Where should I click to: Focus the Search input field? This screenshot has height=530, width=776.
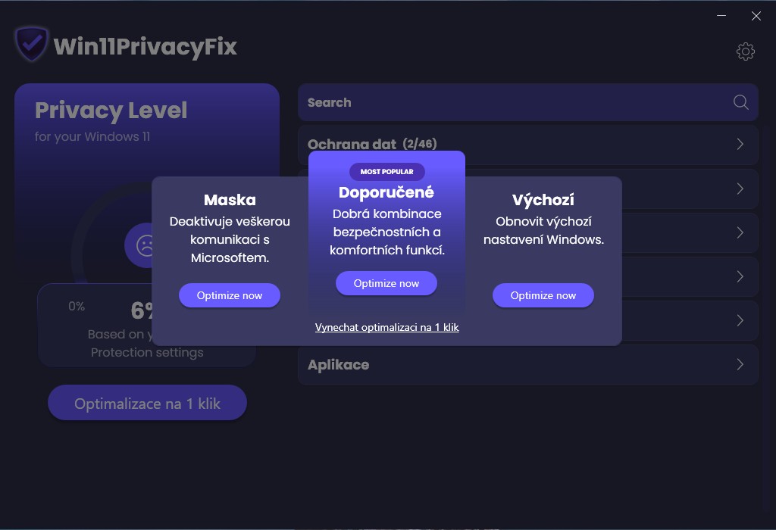point(508,102)
